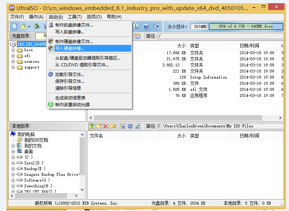Select the 'Setup Information' type cell

(x=208, y=77)
